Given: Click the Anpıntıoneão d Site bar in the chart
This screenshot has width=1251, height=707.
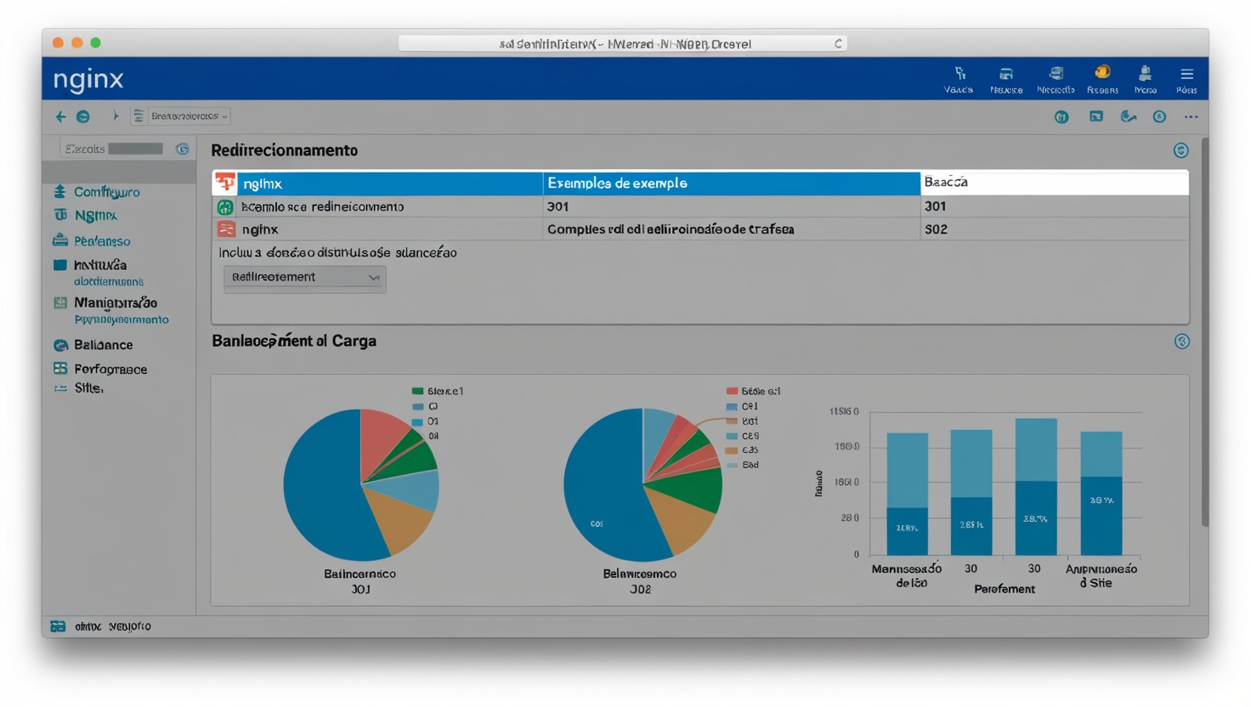Looking at the screenshot, I should click(1101, 493).
